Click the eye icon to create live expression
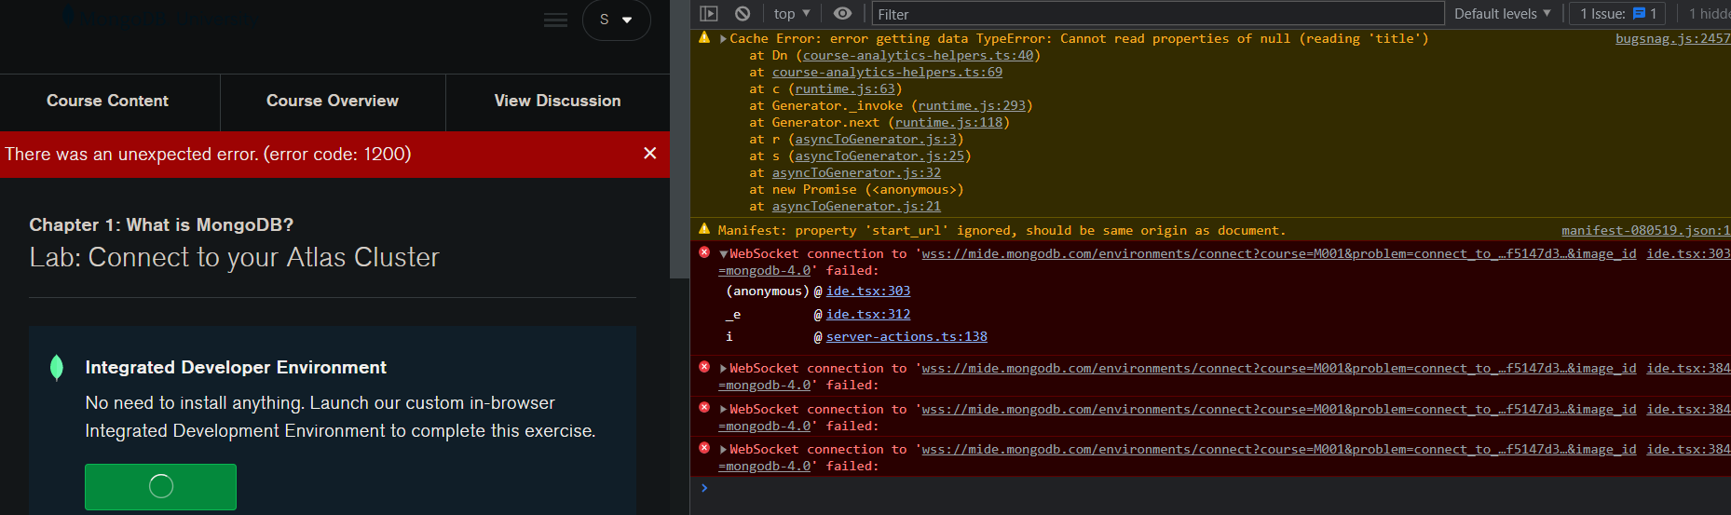Image resolution: width=1731 pixels, height=515 pixels. pyautogui.click(x=842, y=14)
